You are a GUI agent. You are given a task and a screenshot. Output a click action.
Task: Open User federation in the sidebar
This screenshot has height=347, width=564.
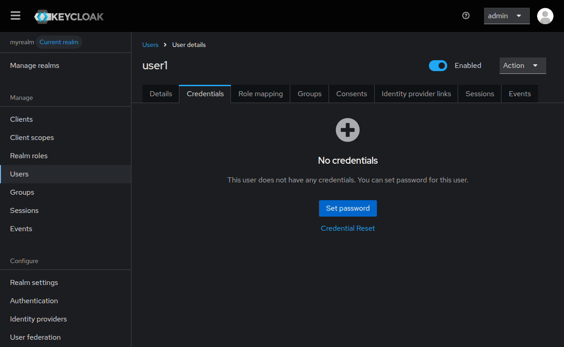(x=65, y=337)
